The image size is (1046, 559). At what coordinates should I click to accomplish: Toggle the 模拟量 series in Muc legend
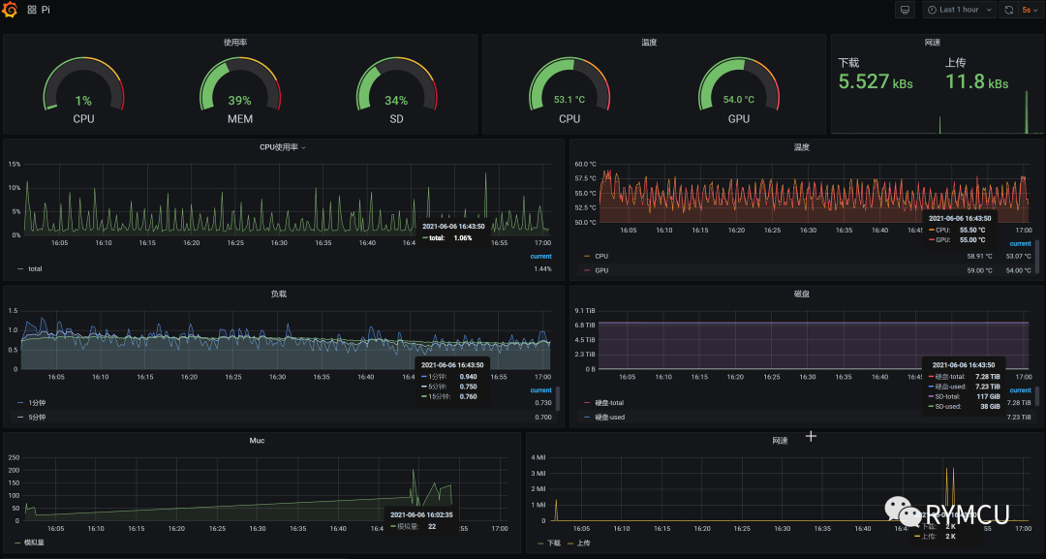click(x=34, y=543)
